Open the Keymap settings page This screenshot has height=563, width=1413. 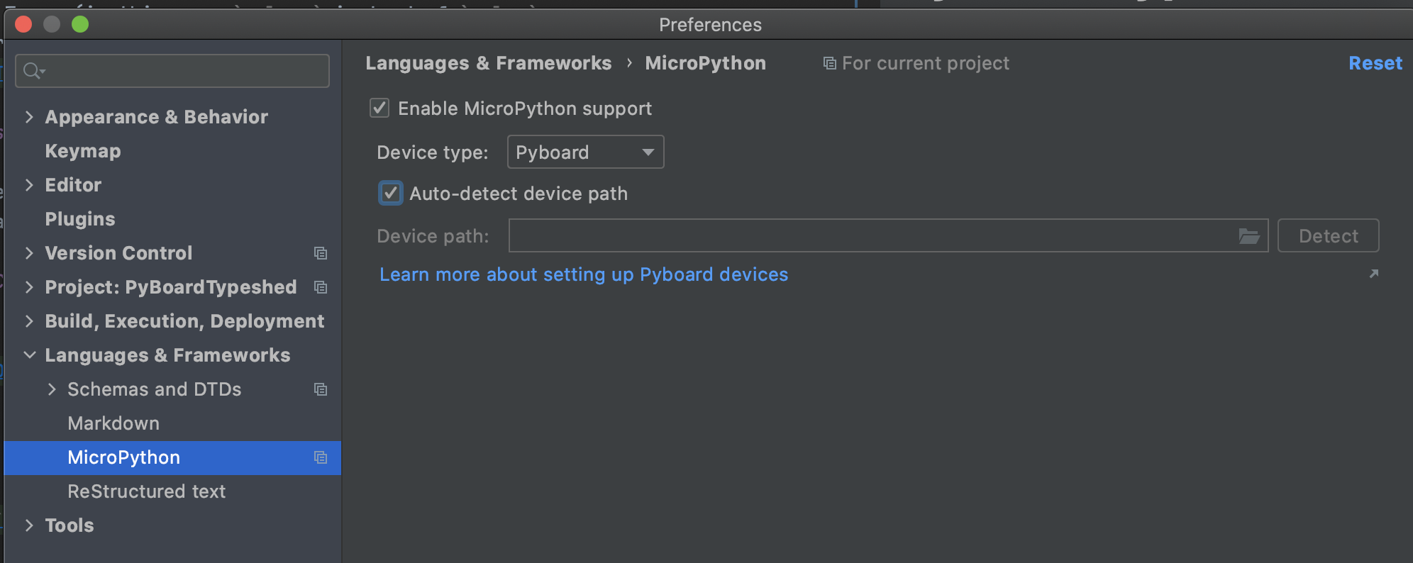[83, 151]
